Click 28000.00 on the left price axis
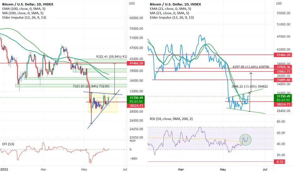 tap(136, 111)
